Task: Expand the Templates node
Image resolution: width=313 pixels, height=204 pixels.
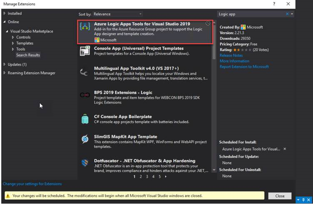Action: [x=13, y=43]
